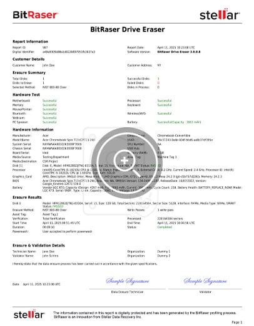The height and width of the screenshot is (326, 254).
Task: Click the Customer Name value 'John Doe'
Action: click(48, 65)
